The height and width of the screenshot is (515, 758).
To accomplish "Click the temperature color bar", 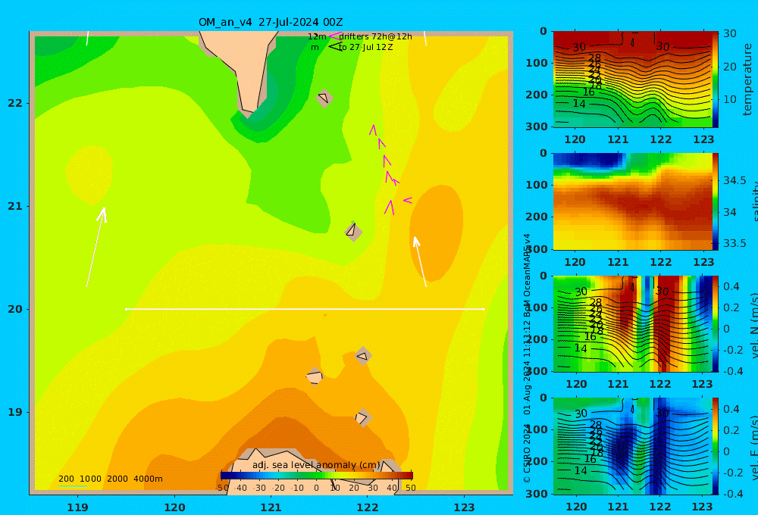I will pos(716,80).
